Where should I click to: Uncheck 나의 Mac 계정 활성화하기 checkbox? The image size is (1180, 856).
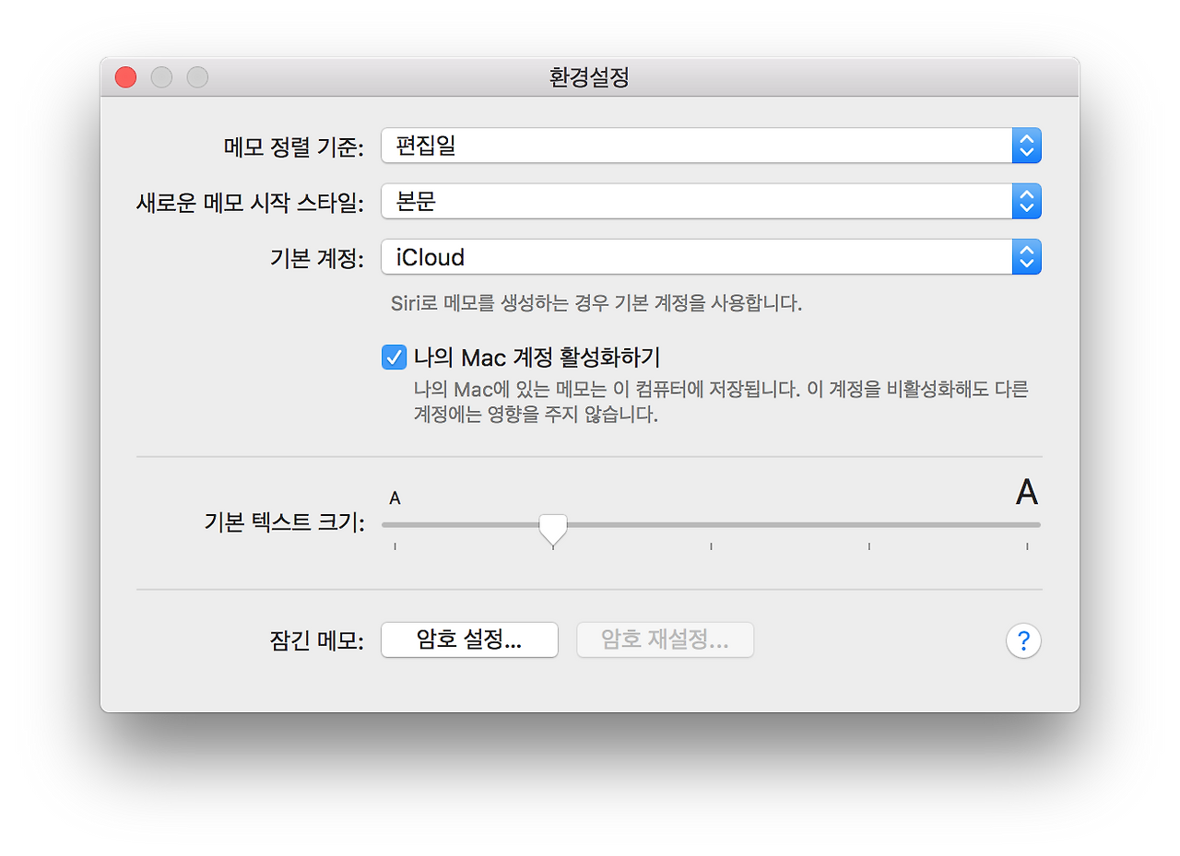pos(394,357)
